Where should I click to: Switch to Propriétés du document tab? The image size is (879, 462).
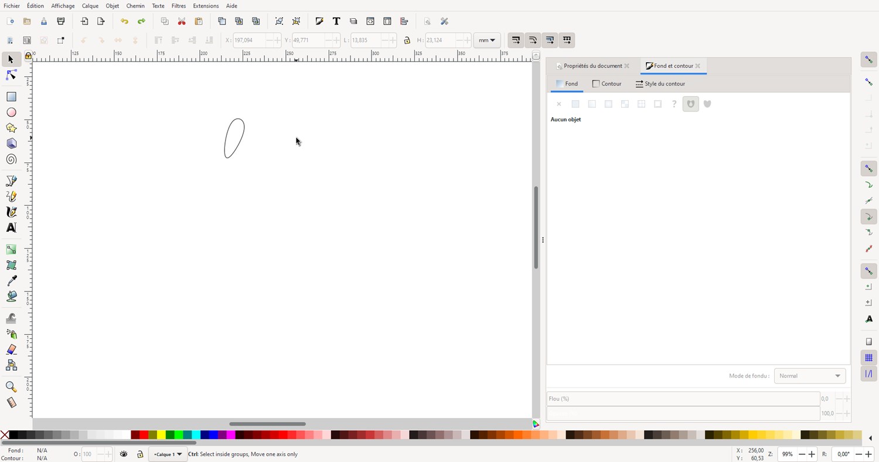tap(592, 66)
